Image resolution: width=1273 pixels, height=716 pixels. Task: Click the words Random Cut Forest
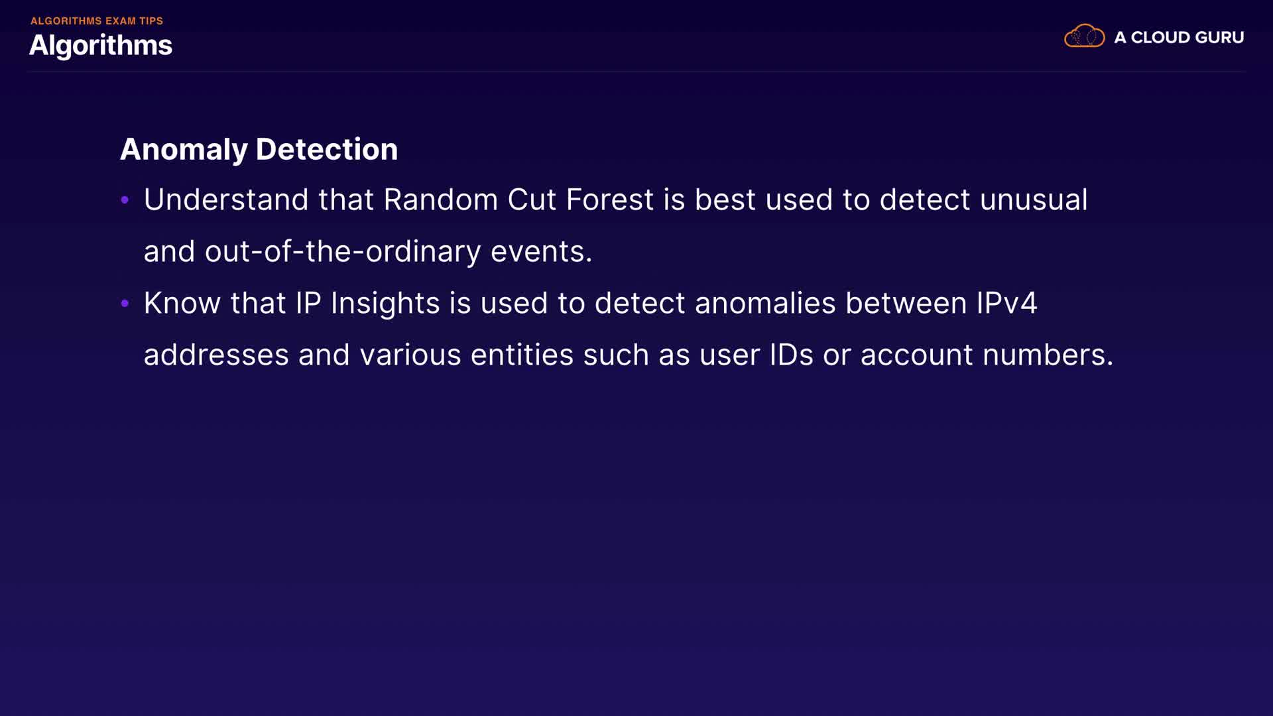tap(518, 200)
